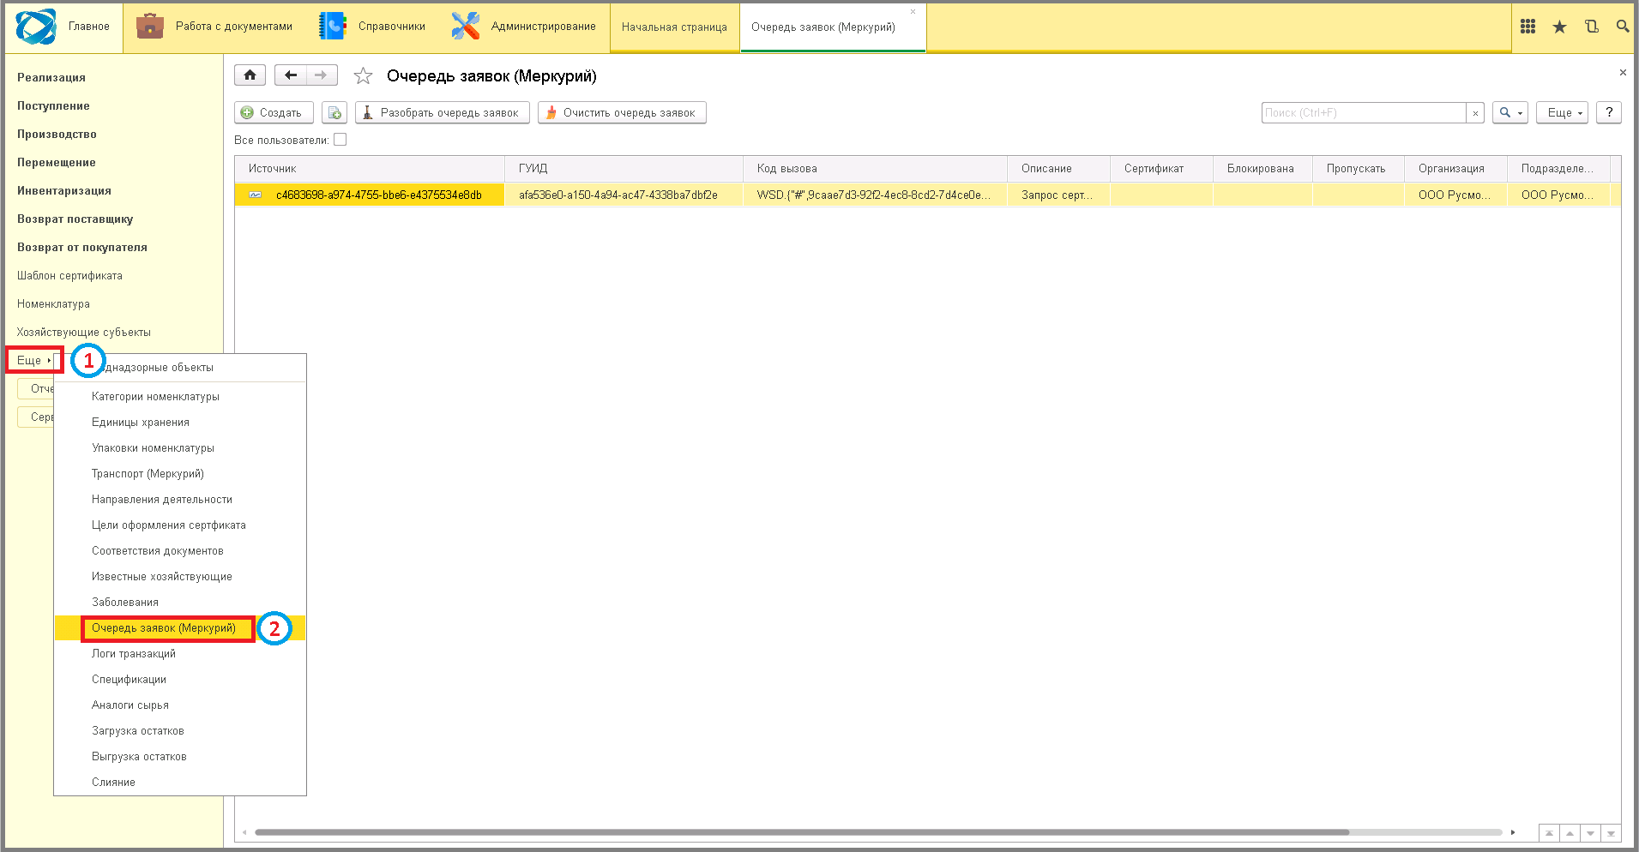Add page to favorites with the star

(363, 76)
